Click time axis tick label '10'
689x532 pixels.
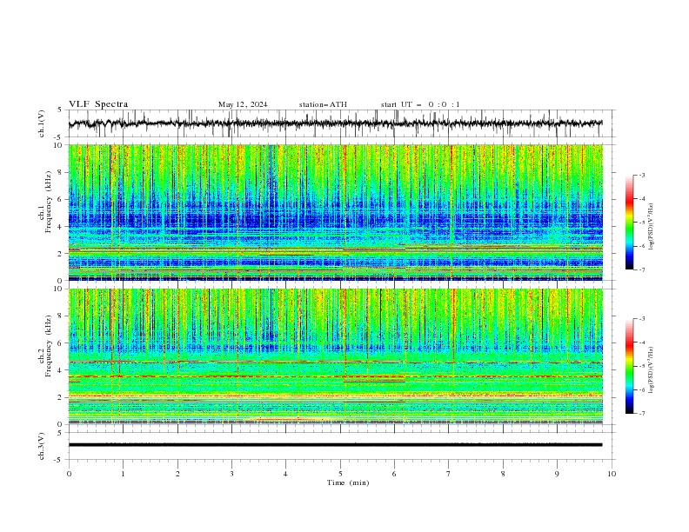coord(612,474)
